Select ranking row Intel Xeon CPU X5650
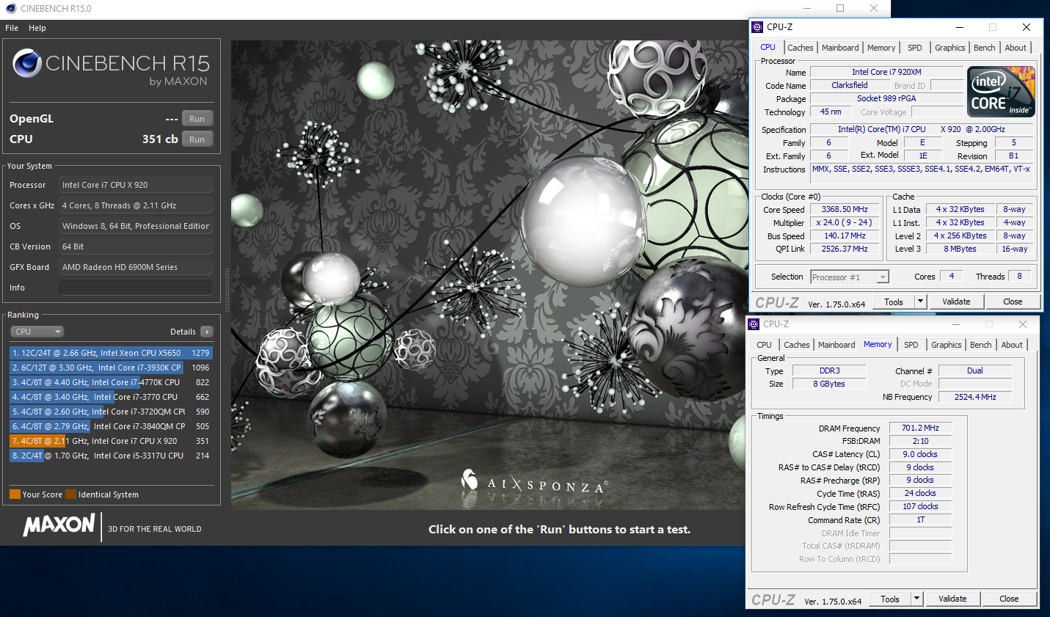Viewport: 1050px width, 617px height. click(111, 353)
